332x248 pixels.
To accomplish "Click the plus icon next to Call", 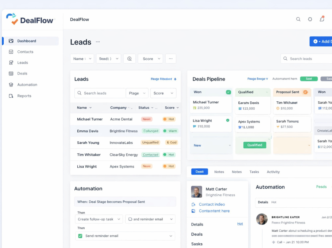I will pyautogui.click(x=274, y=242).
